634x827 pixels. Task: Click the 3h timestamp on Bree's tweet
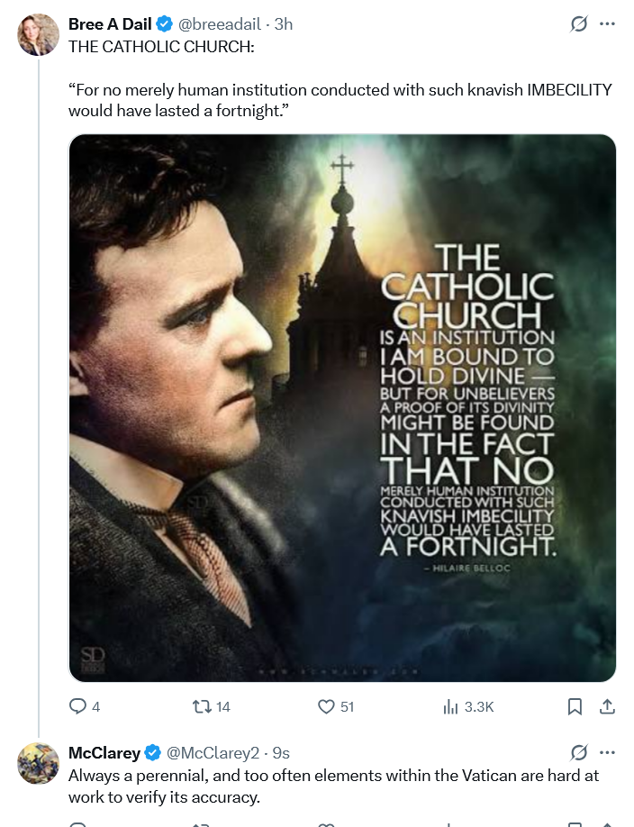(284, 24)
